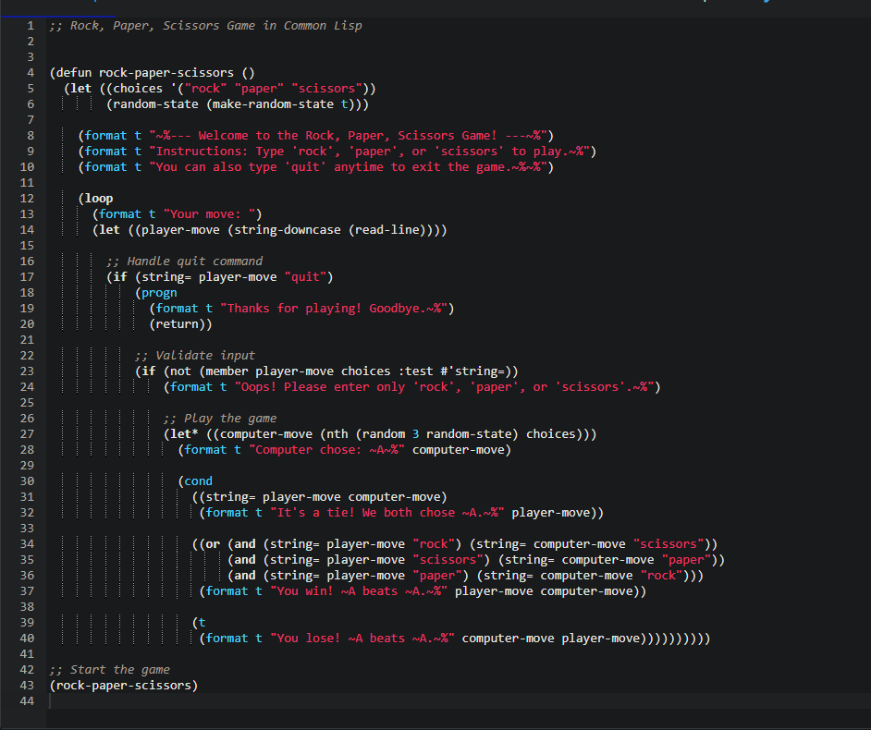Click line number 30 in the gutter

point(27,481)
